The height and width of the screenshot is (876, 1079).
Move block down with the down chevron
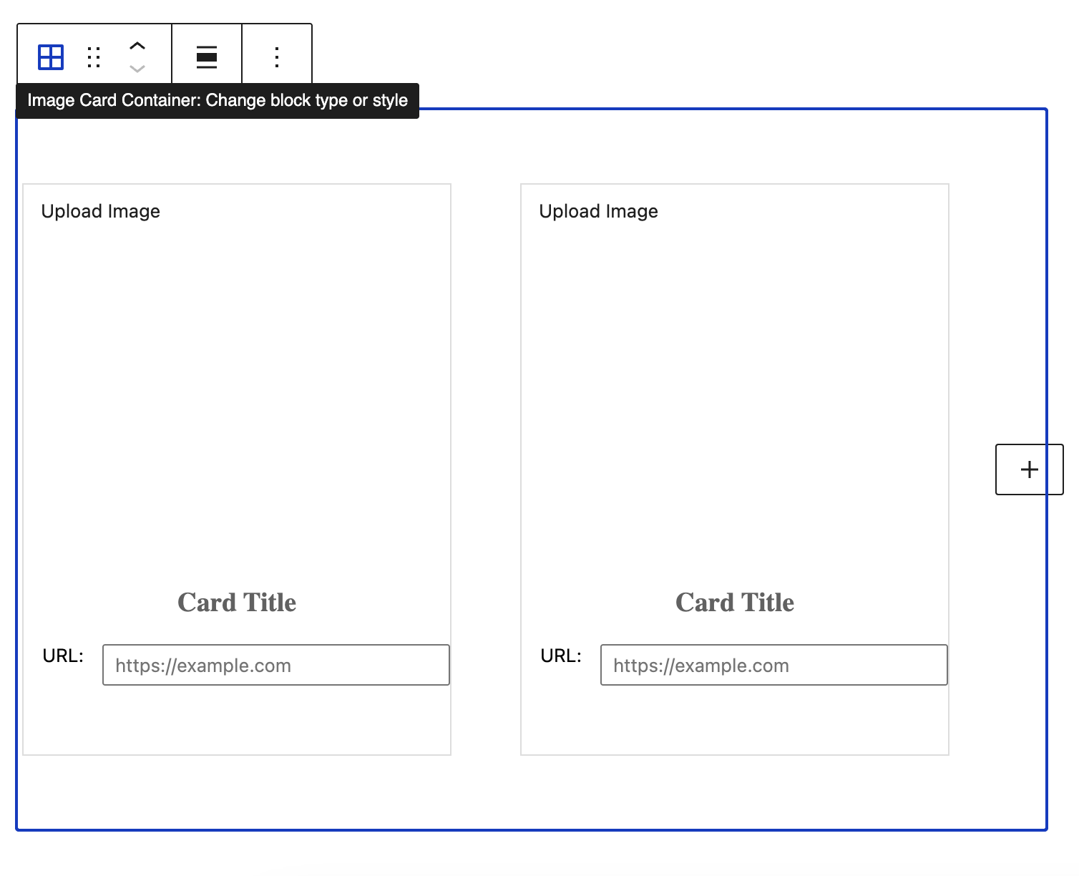[137, 69]
